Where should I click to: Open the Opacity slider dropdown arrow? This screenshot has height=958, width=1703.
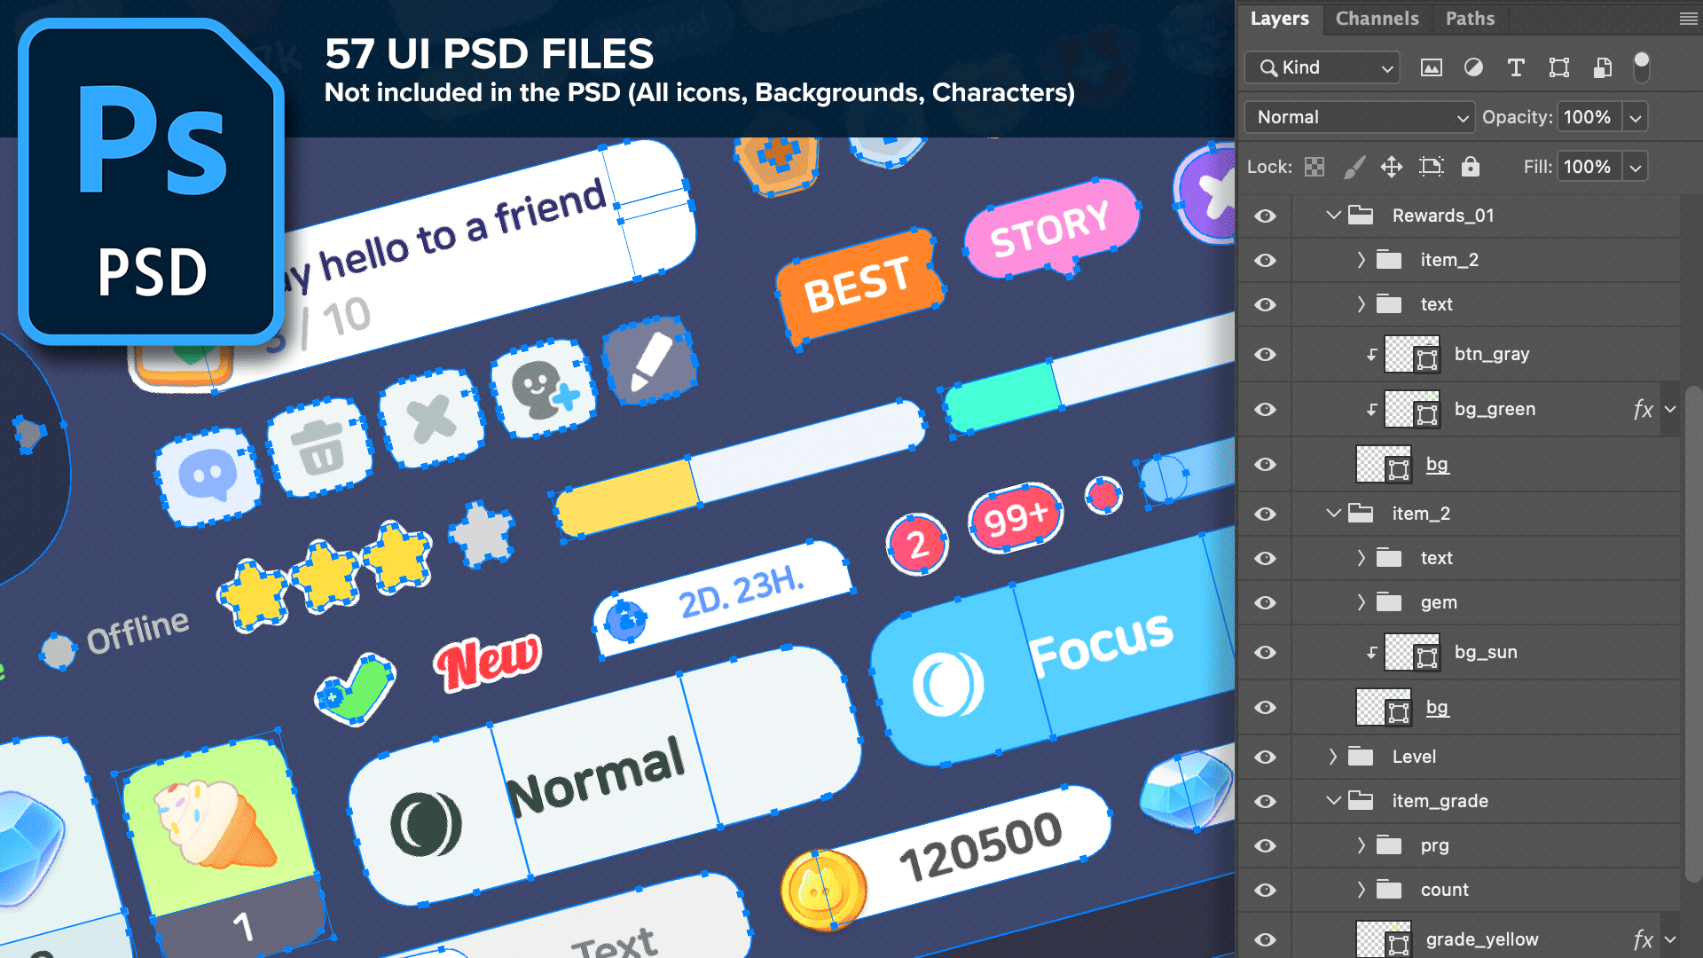coord(1636,117)
